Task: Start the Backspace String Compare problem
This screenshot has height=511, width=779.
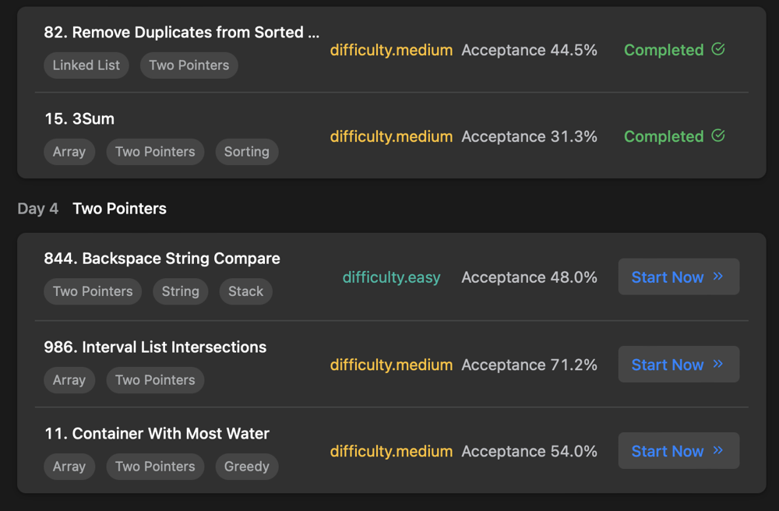Action: click(x=679, y=277)
